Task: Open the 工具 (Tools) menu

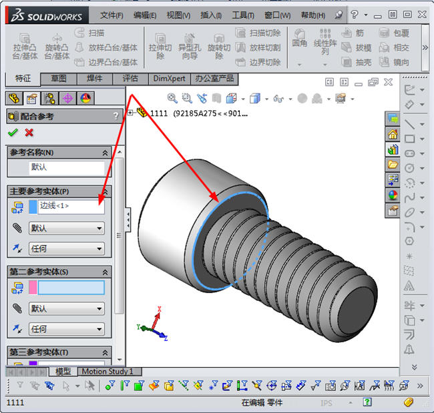Action: point(243,15)
